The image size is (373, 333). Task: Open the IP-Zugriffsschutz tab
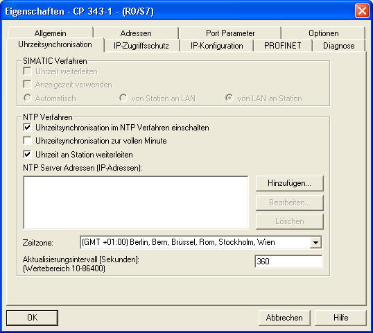point(141,46)
